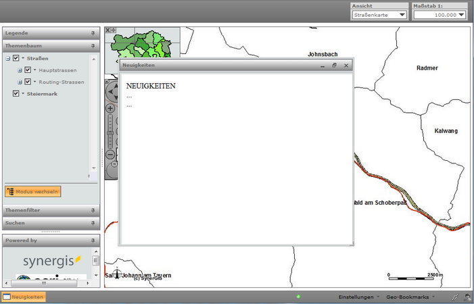Click the Powered by horizontal scrollbar thumb
Viewport: 474px width, 304px height.
44,283
